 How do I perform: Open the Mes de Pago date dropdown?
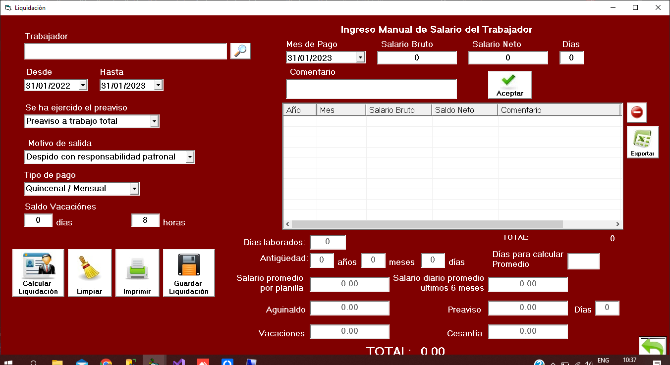[x=360, y=58]
